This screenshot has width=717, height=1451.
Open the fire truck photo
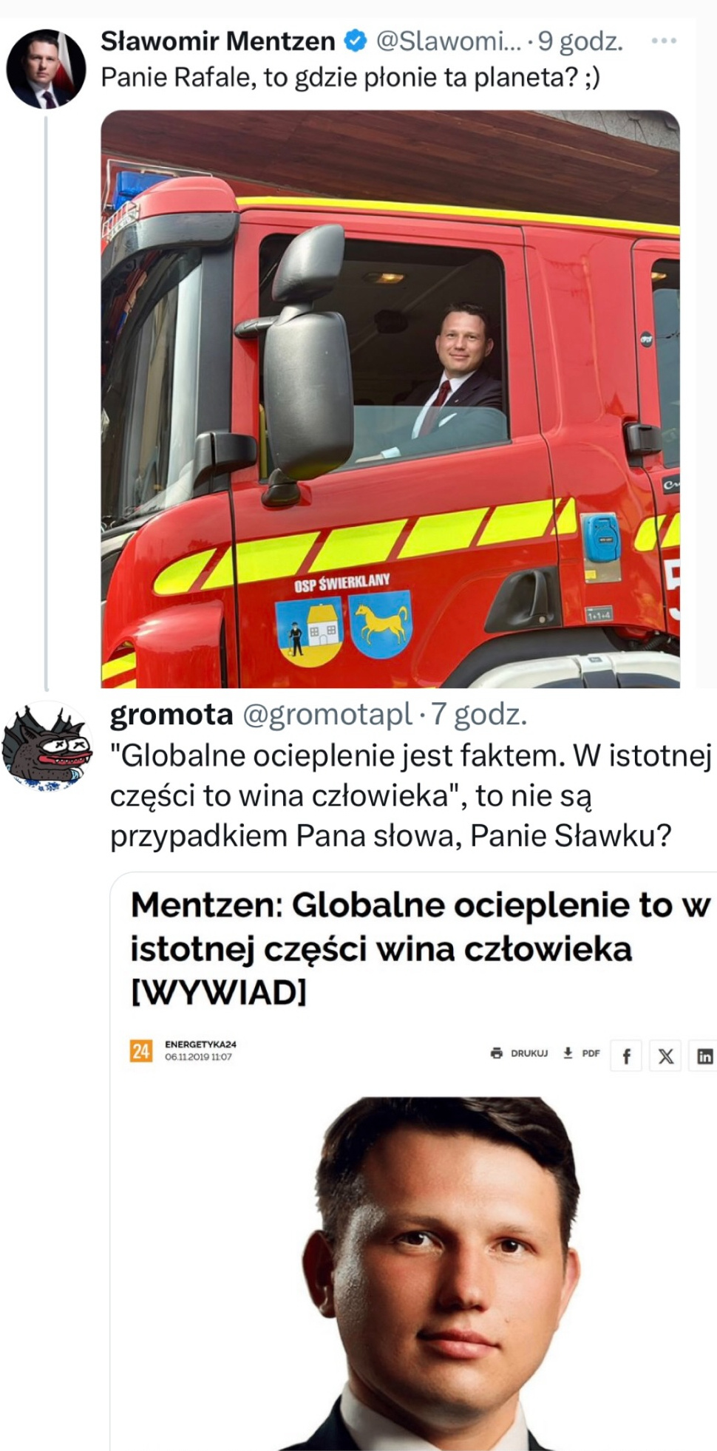pos(390,399)
